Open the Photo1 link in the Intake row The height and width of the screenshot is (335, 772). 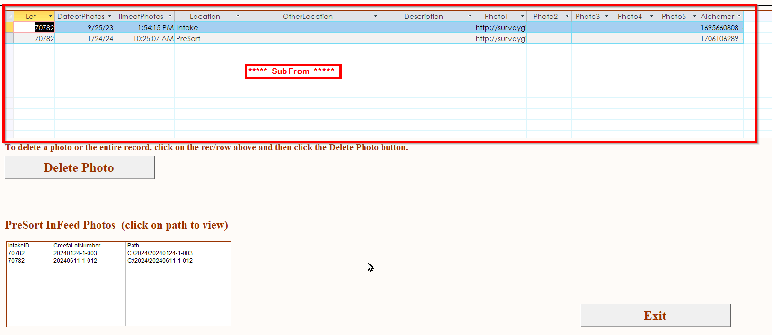pos(500,27)
